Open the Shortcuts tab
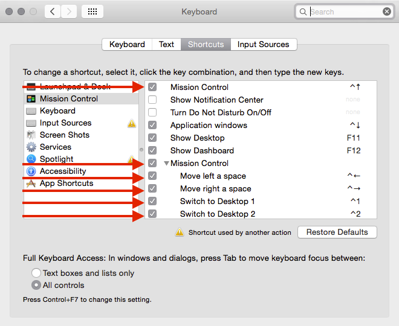The height and width of the screenshot is (326, 399). tap(206, 45)
